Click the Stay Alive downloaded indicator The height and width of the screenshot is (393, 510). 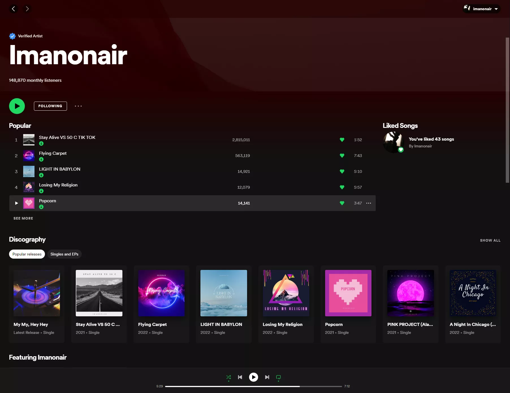(41, 143)
